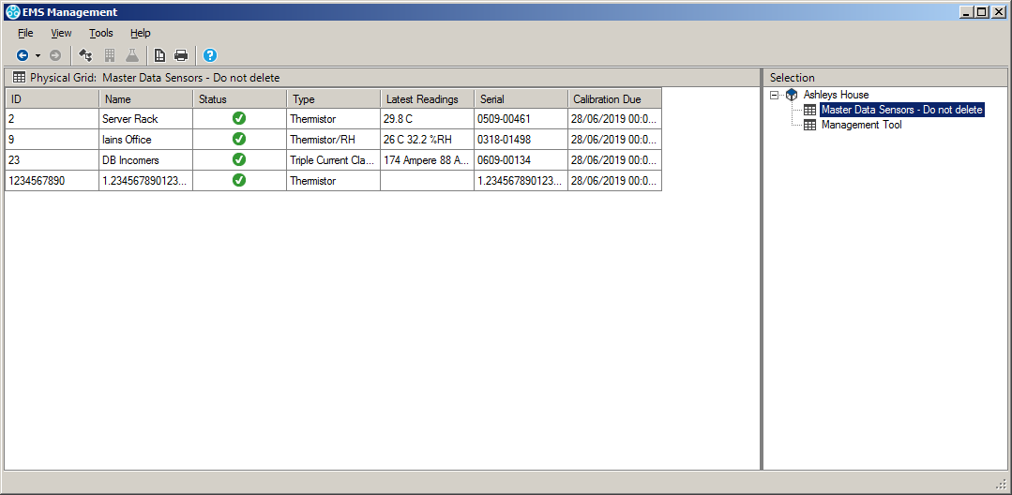
Task: Select the Ashleys House tree item
Action: tap(836, 95)
